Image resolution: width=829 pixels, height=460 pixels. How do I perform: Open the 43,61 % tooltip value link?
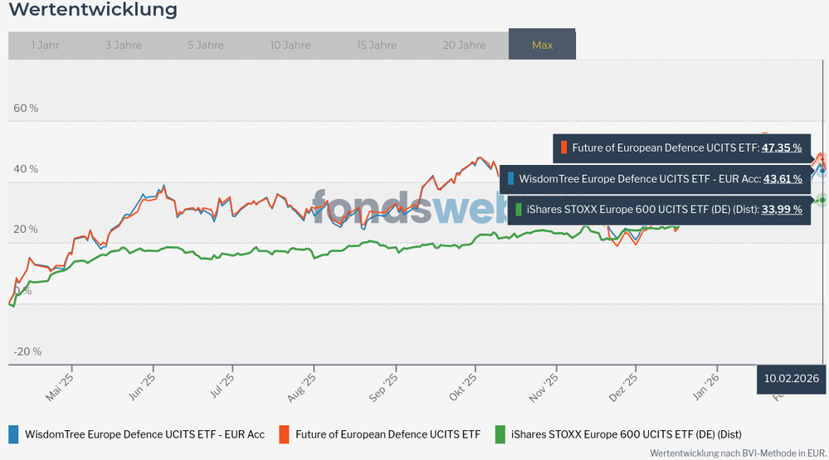click(x=783, y=179)
